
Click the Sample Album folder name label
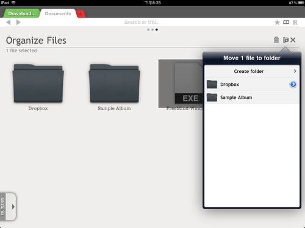[x=114, y=108]
